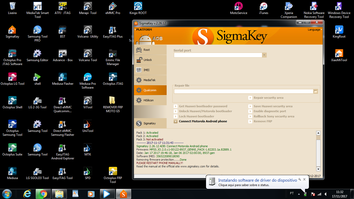Viewport: 354px width, 199px height.
Task: Click Remove FRP button
Action: [x=260, y=121]
